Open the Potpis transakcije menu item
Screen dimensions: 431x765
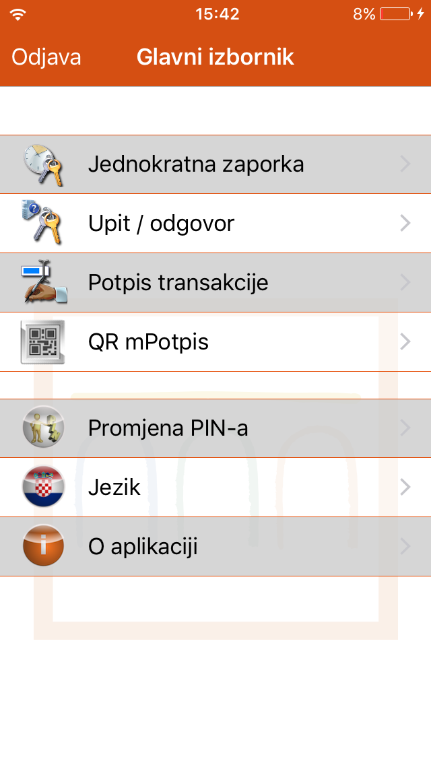(x=178, y=283)
